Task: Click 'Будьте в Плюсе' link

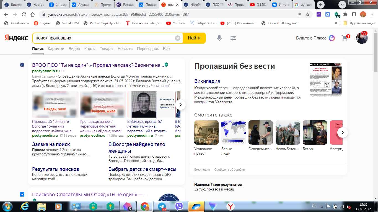Action: point(311,38)
